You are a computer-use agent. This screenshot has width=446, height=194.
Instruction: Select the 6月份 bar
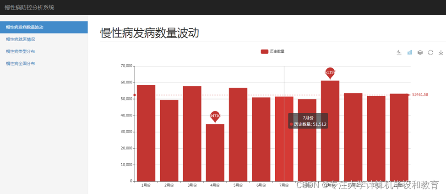click(x=261, y=139)
